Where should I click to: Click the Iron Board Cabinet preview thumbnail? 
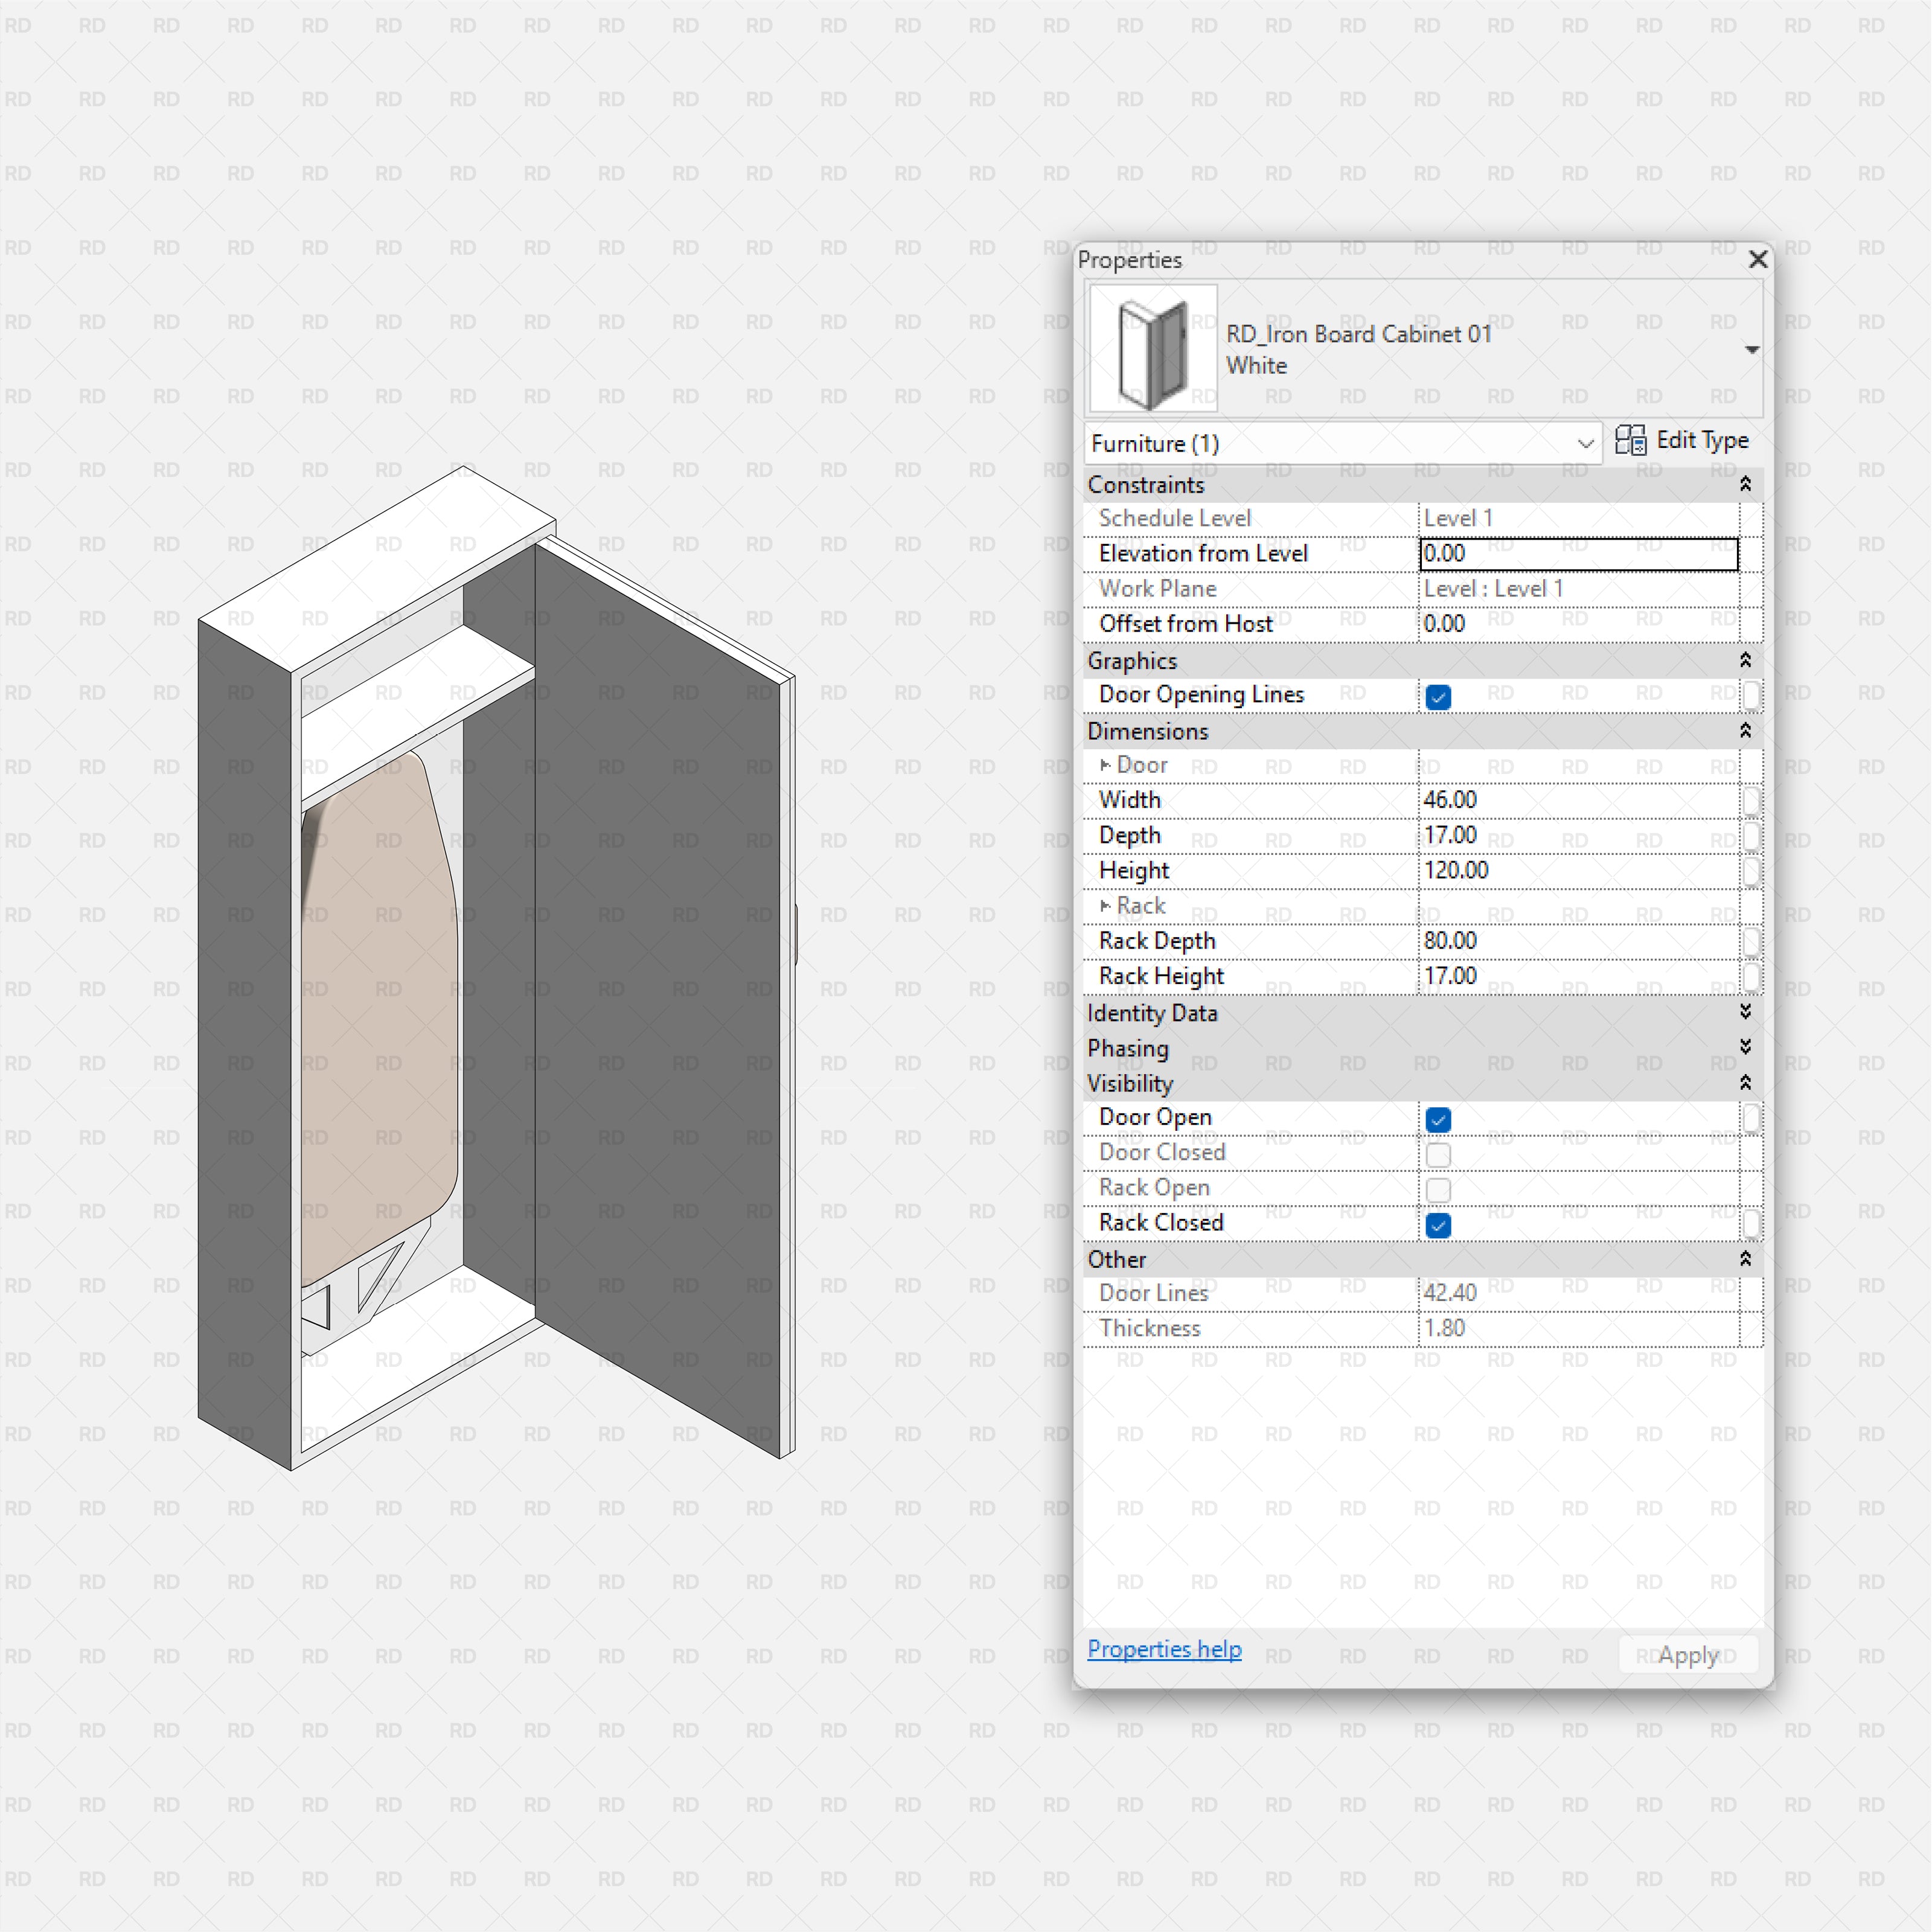click(1152, 348)
